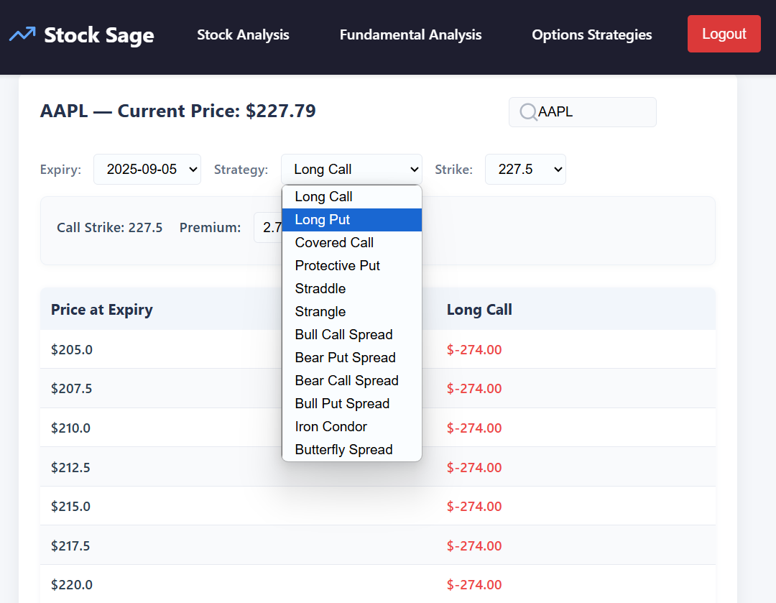This screenshot has width=776, height=603.
Task: Open the Strike price dropdown
Action: pos(525,170)
